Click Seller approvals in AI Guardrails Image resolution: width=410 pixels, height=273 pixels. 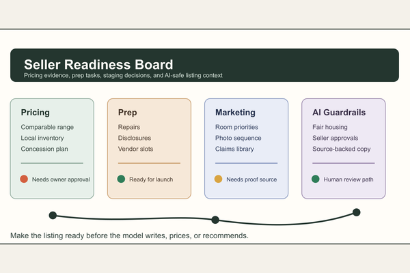(336, 138)
